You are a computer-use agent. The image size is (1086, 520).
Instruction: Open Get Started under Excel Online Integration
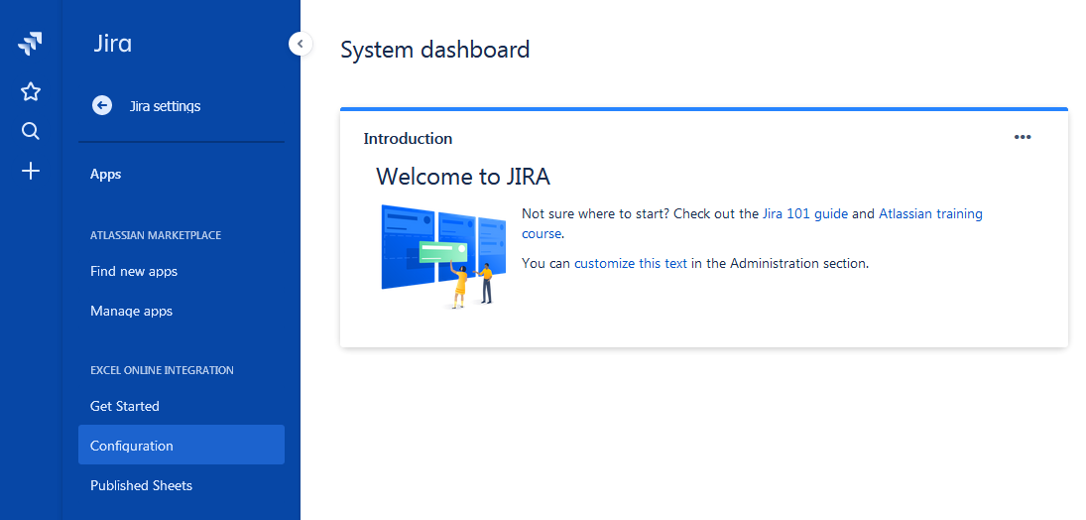[x=125, y=406]
